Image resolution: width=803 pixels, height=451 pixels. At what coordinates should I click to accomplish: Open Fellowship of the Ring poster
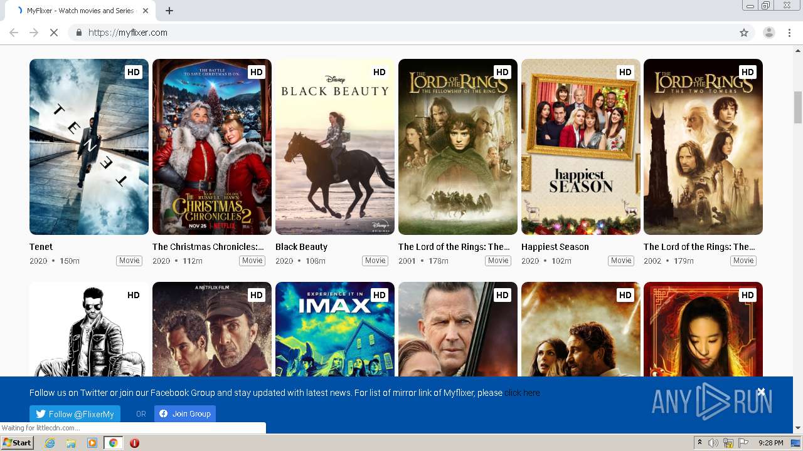pyautogui.click(x=458, y=147)
